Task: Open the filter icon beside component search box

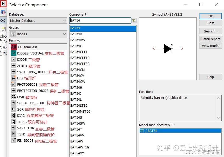Action: [x=134, y=20]
